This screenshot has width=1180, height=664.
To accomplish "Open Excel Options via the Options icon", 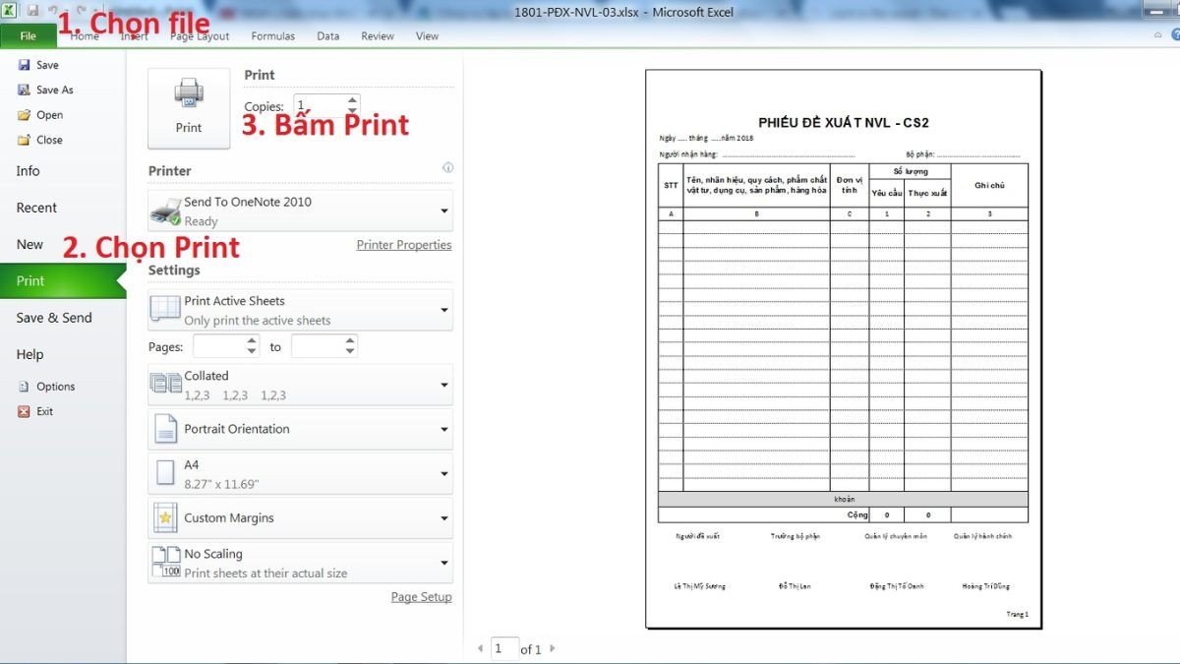I will pos(24,386).
